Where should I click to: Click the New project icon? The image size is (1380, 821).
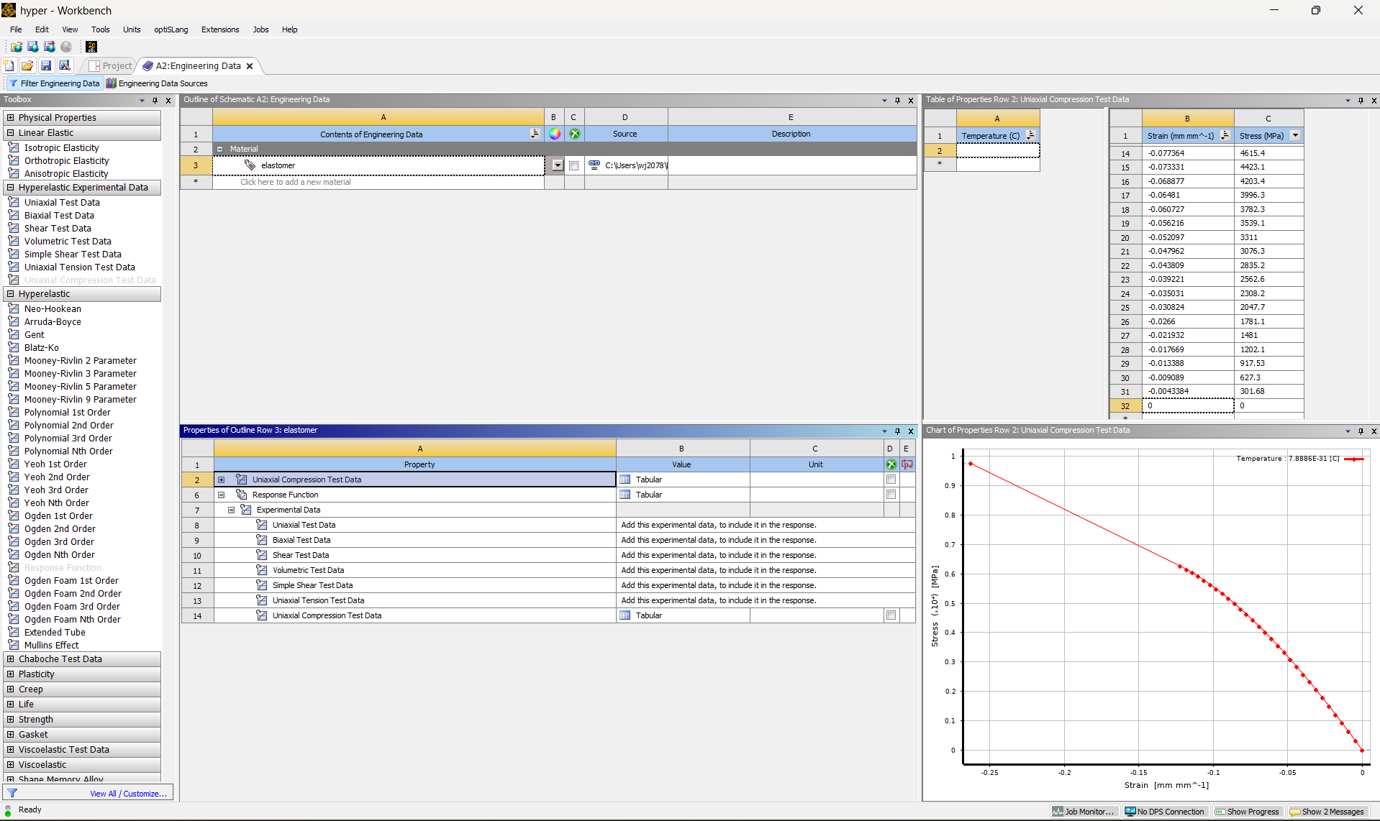click(x=9, y=65)
